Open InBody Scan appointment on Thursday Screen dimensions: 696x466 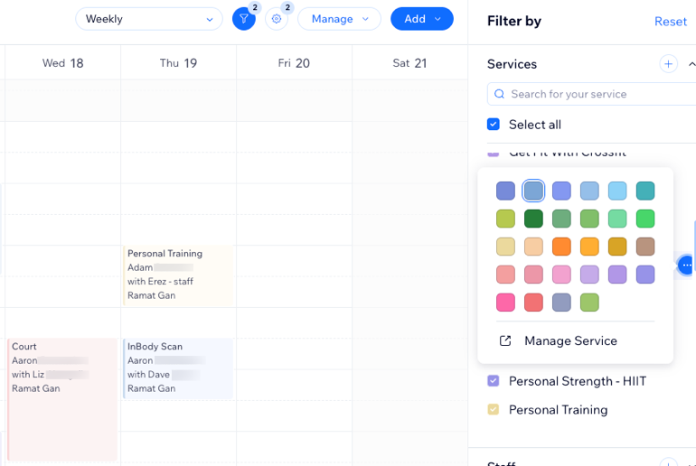(x=178, y=368)
